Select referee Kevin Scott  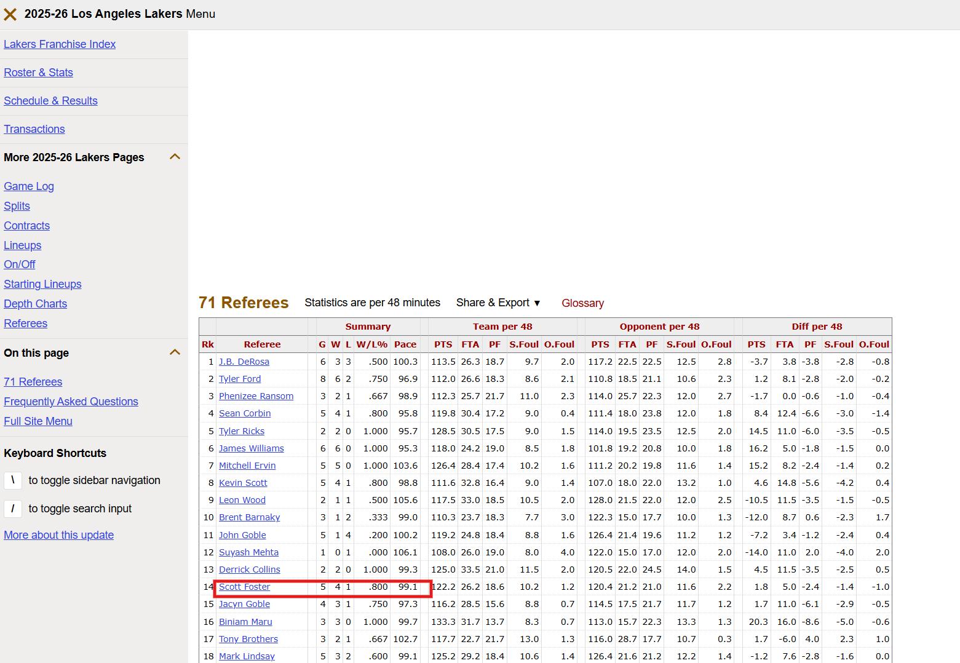pyautogui.click(x=243, y=483)
